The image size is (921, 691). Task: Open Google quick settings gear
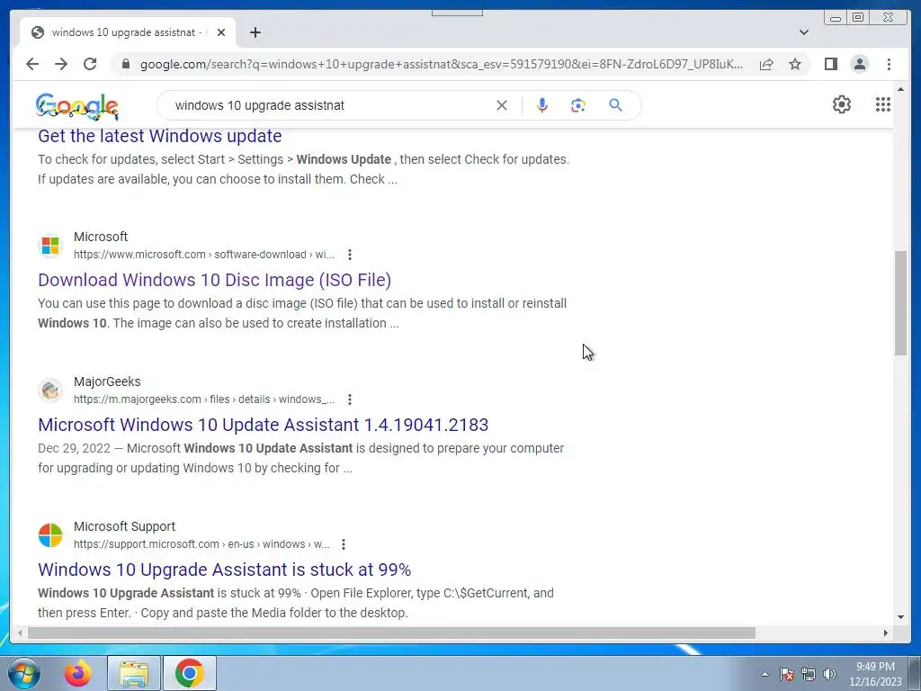click(x=841, y=104)
